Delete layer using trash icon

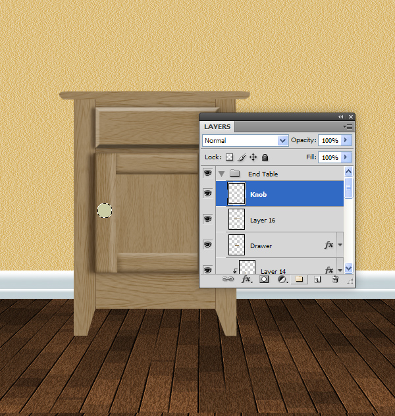pos(334,280)
